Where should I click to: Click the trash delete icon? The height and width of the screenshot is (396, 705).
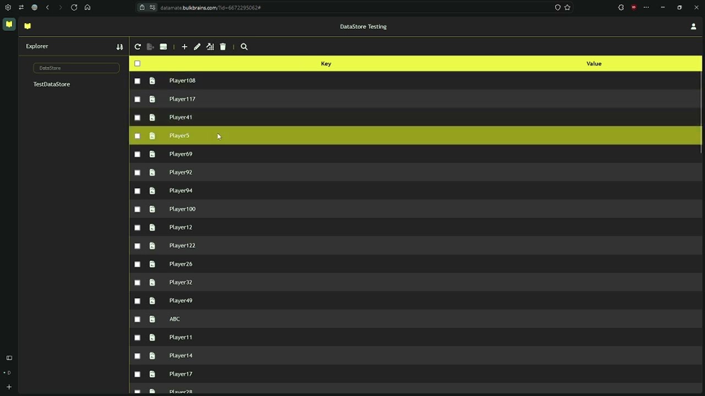click(223, 47)
